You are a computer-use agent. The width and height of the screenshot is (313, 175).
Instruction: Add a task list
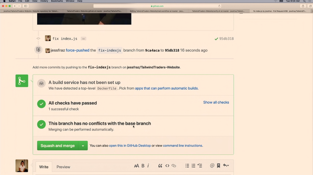[200, 166]
